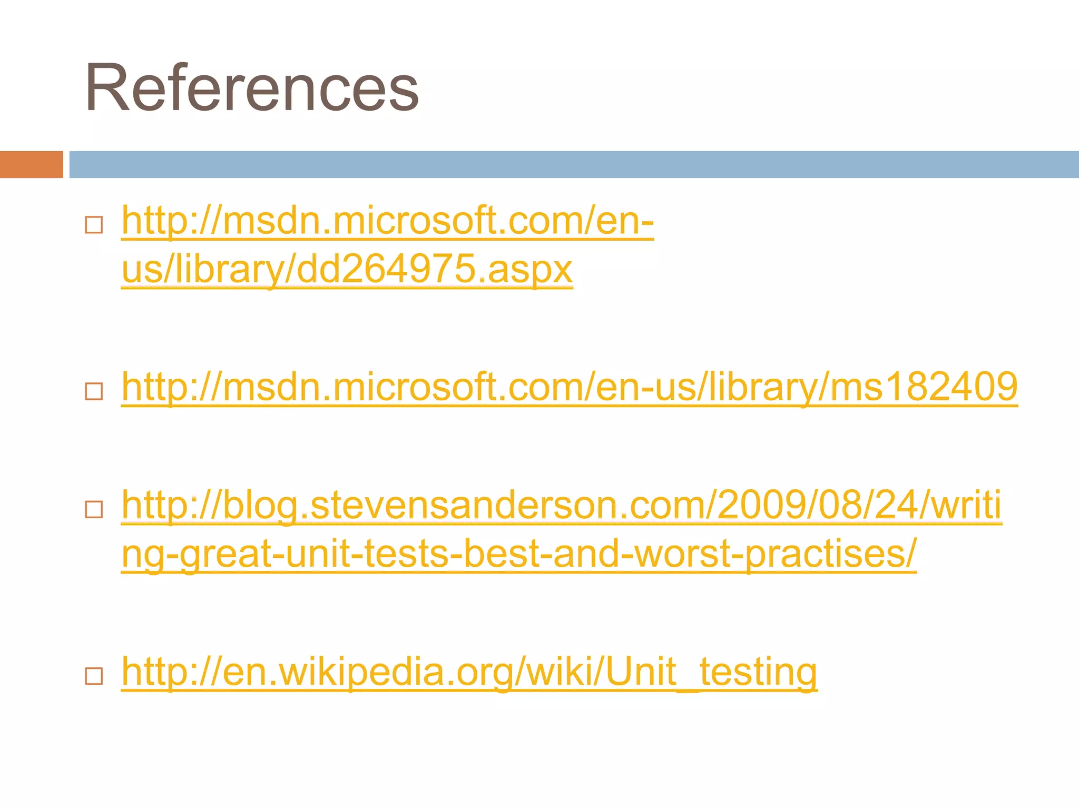Click the square bullet before the Wikipedia link
1079x809 pixels.
(x=94, y=676)
